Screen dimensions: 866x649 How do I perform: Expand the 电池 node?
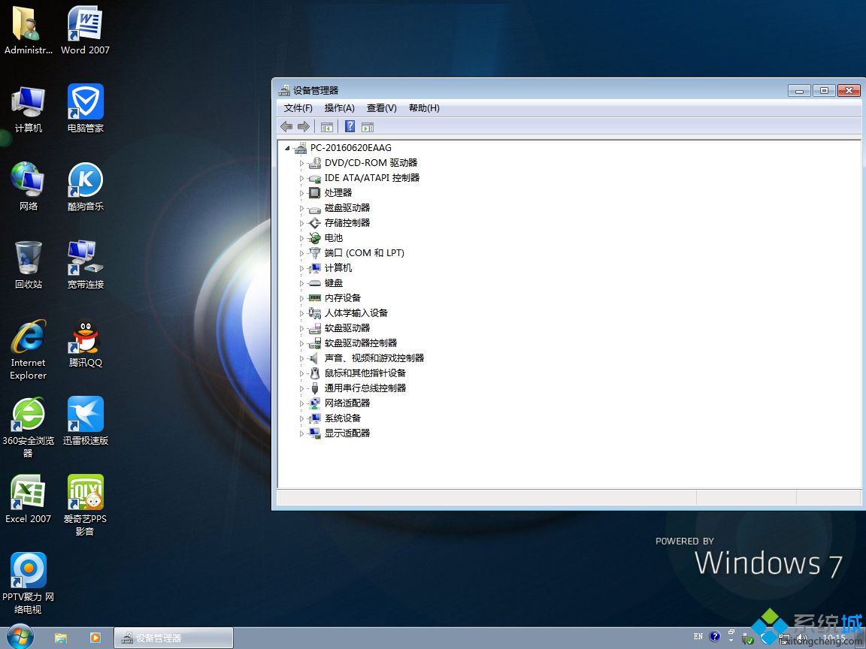click(301, 238)
